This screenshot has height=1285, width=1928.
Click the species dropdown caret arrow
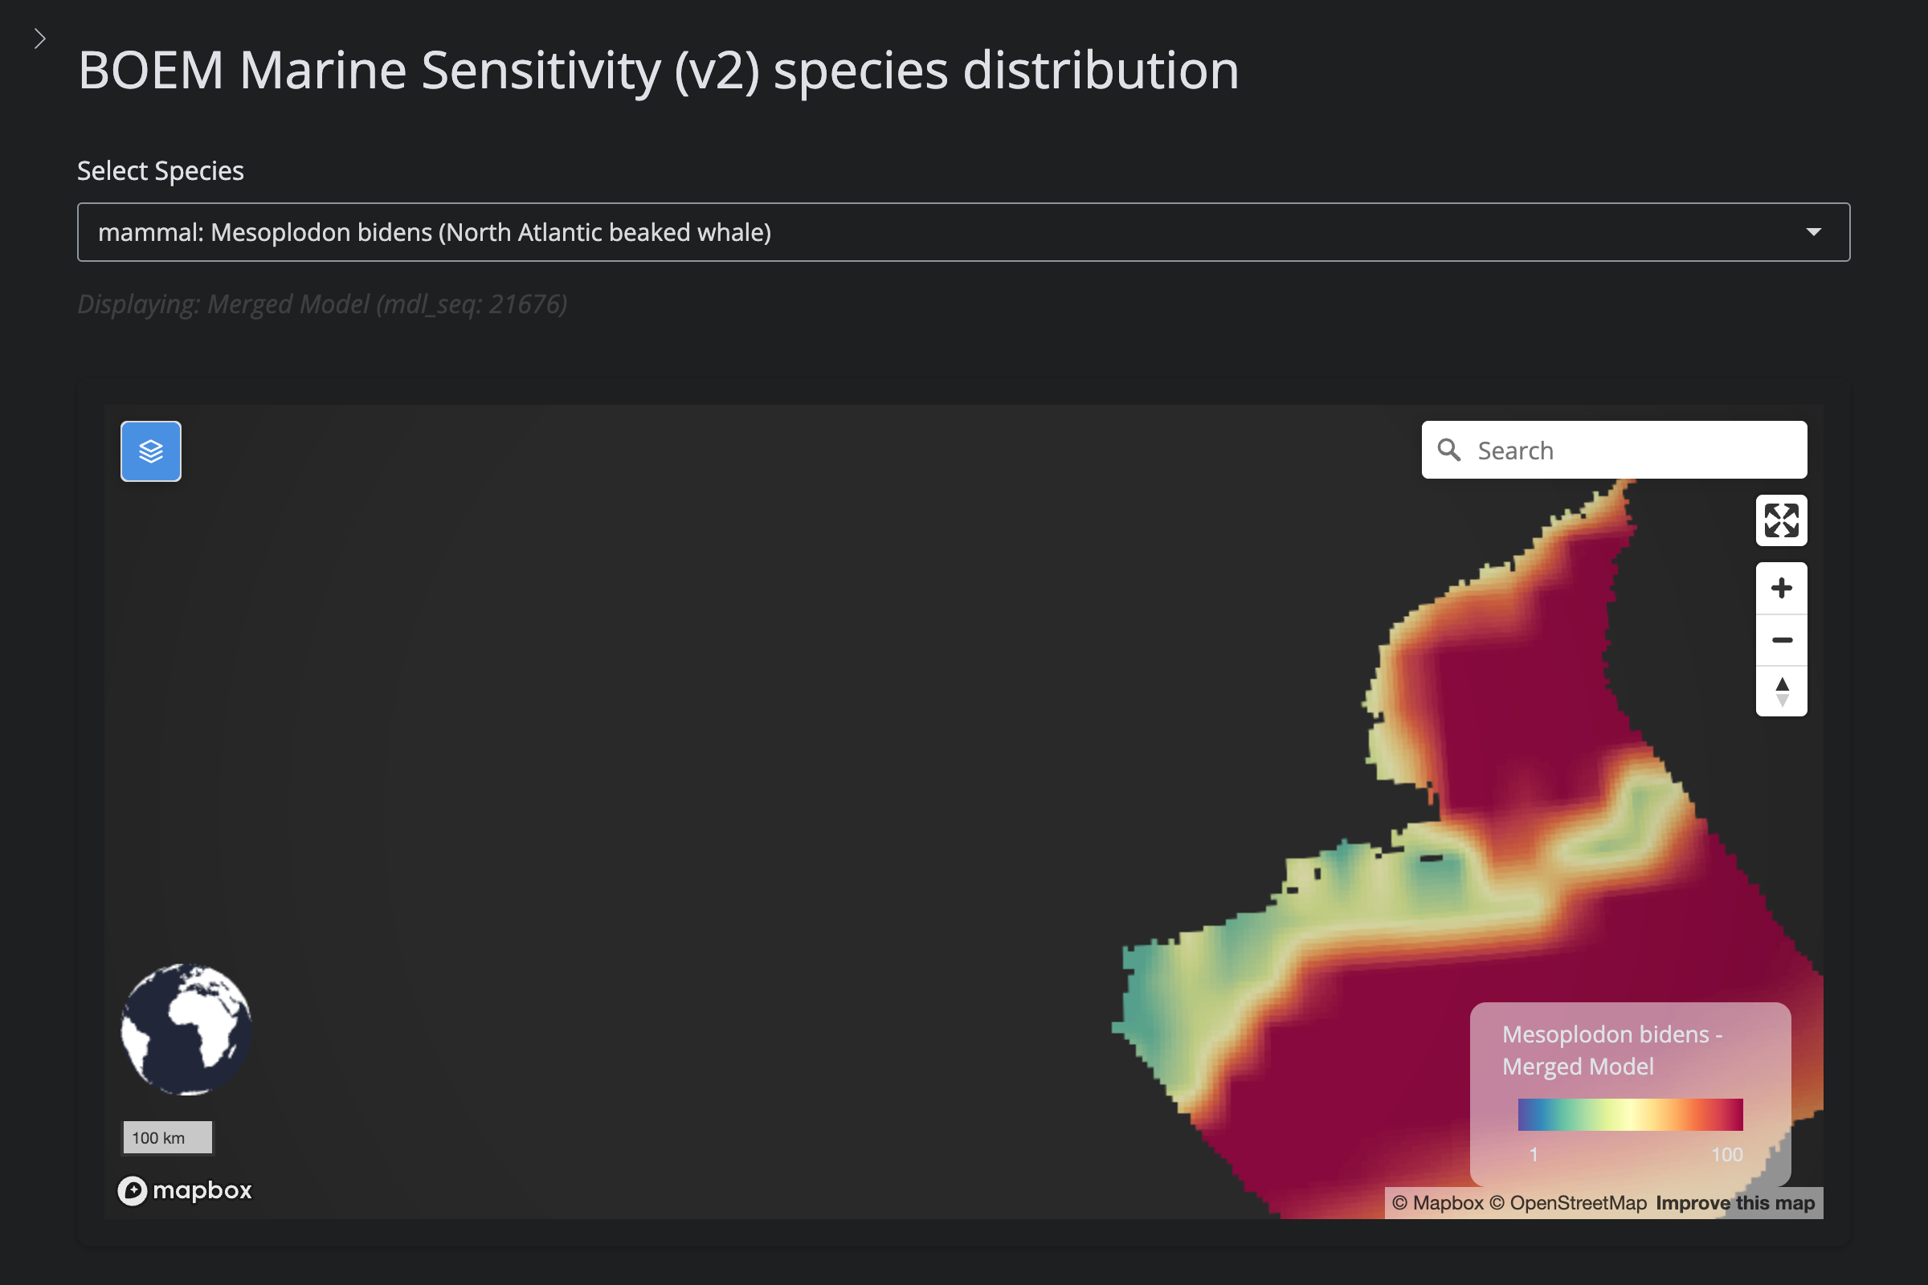point(1813,232)
